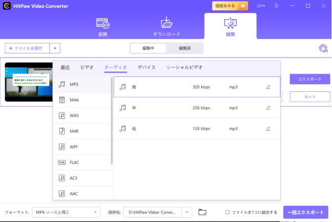Open the 変換 (Convert) tab
The height and width of the screenshot is (222, 332).
pyautogui.click(x=103, y=27)
